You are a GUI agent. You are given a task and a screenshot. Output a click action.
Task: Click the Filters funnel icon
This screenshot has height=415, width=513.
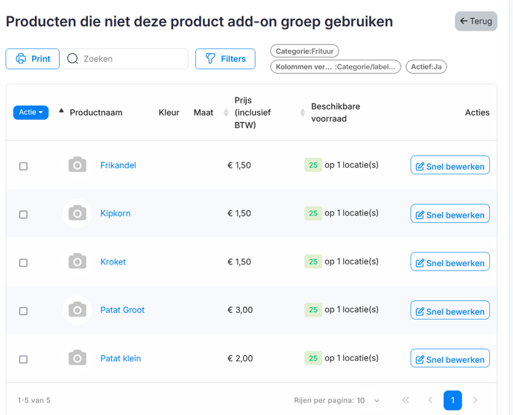pyautogui.click(x=210, y=59)
